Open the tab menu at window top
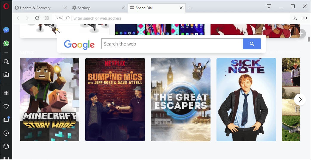 pyautogui.click(x=269, y=6)
